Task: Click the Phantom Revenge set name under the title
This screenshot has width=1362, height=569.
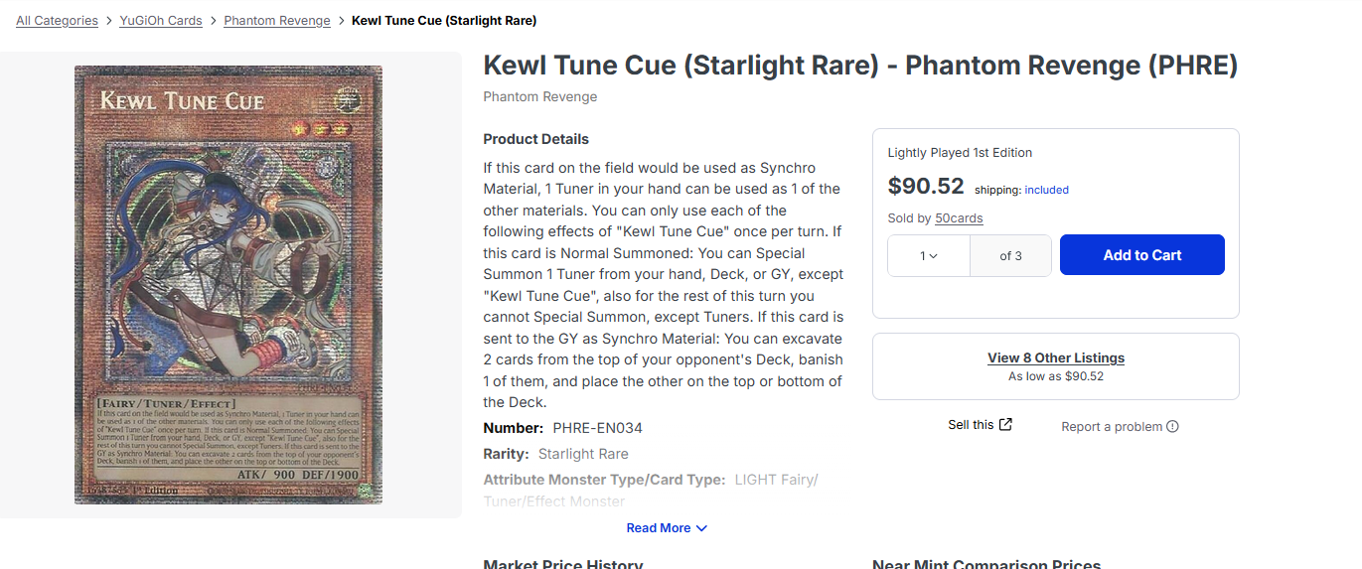Action: pos(540,97)
